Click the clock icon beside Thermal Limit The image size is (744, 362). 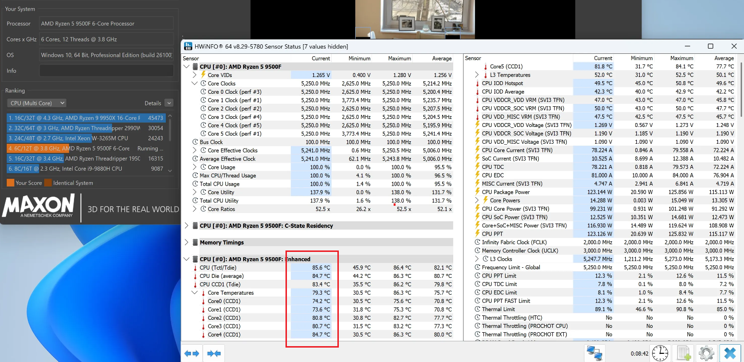pos(477,309)
